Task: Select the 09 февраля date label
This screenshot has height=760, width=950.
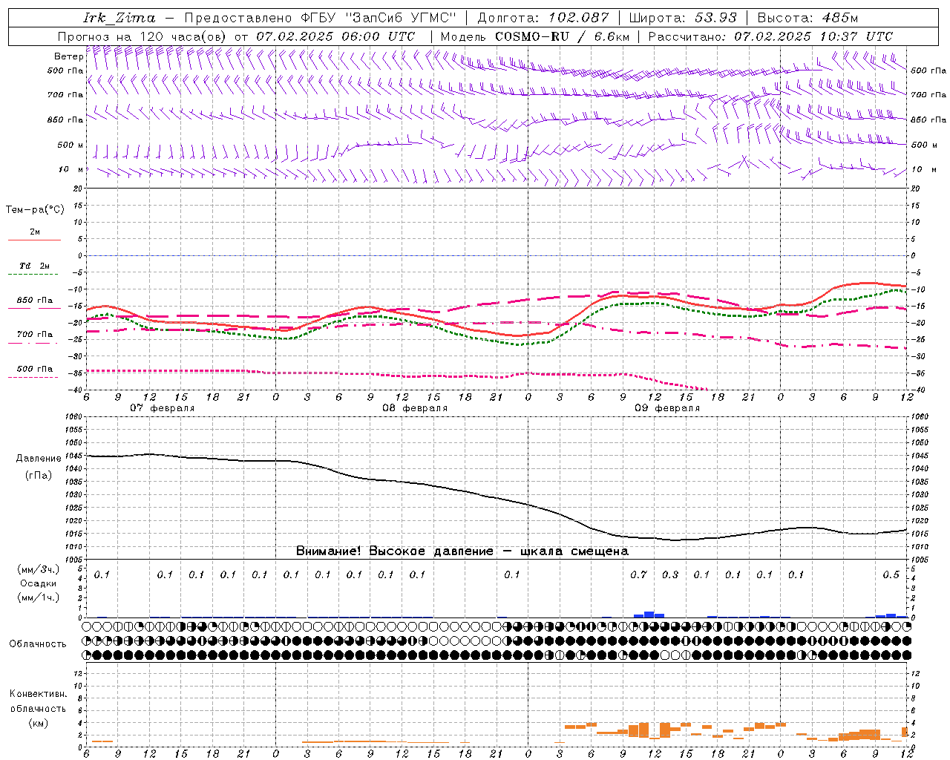Action: (x=667, y=408)
